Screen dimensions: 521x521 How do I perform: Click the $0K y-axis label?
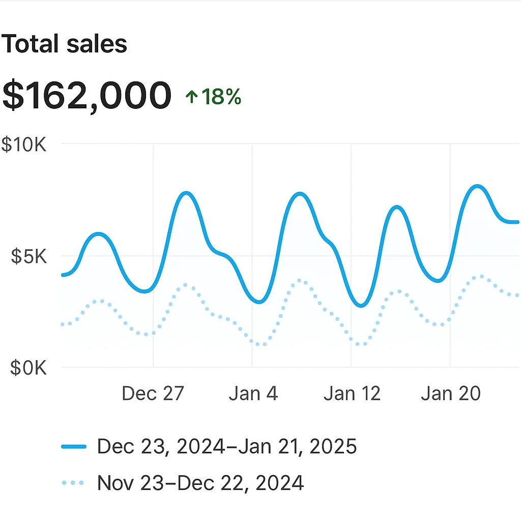tap(28, 367)
